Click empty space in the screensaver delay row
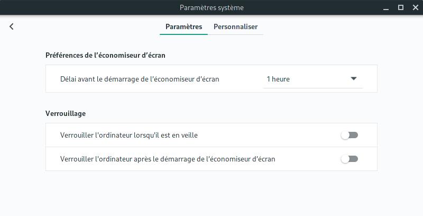This screenshot has width=423, height=216. point(241,79)
